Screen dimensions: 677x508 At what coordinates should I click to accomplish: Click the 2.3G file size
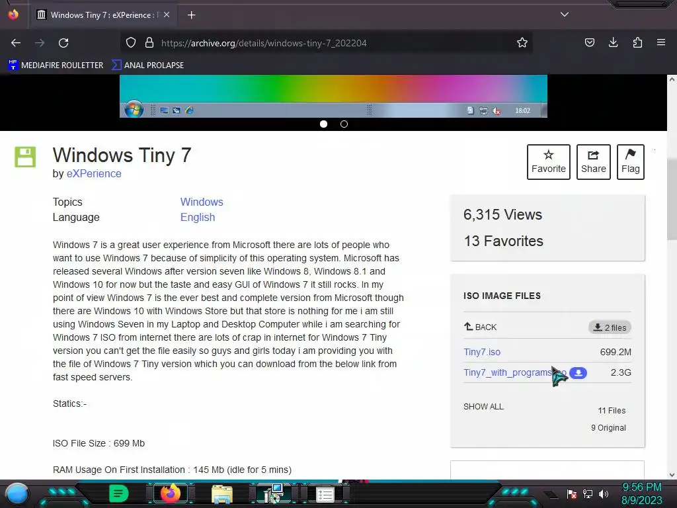point(621,372)
